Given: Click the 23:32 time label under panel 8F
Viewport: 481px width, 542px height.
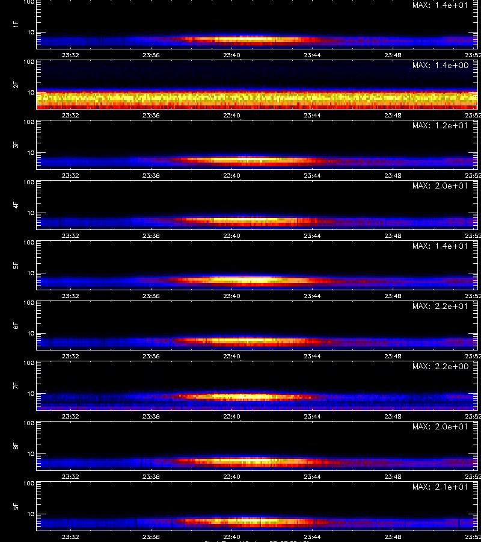Looking at the screenshot, I should pos(70,477).
